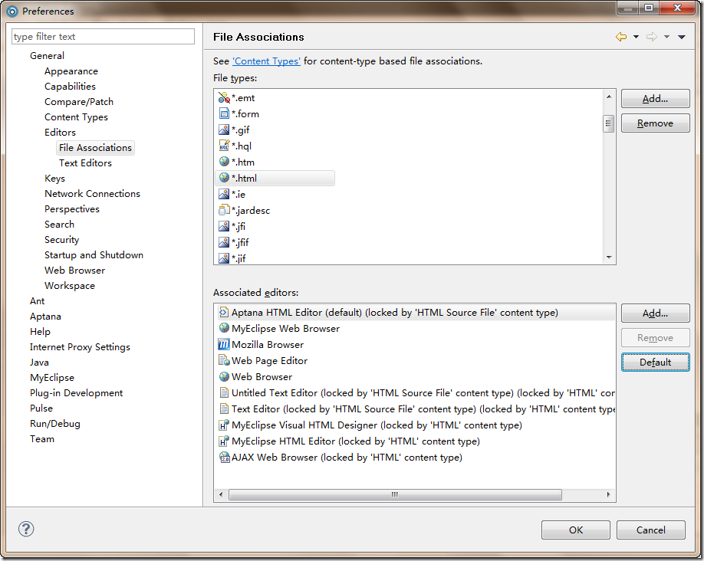Click the editors list scroll right arrow
The width and height of the screenshot is (704, 561).
(608, 494)
